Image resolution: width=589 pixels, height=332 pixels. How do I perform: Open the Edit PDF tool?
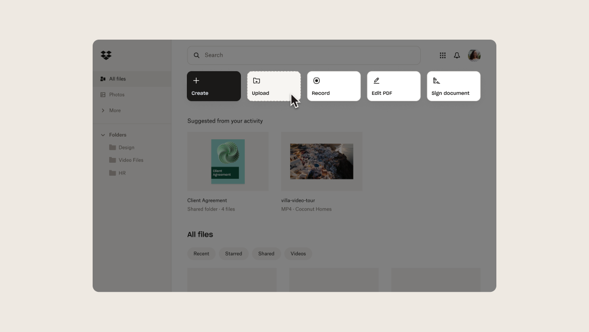point(394,86)
